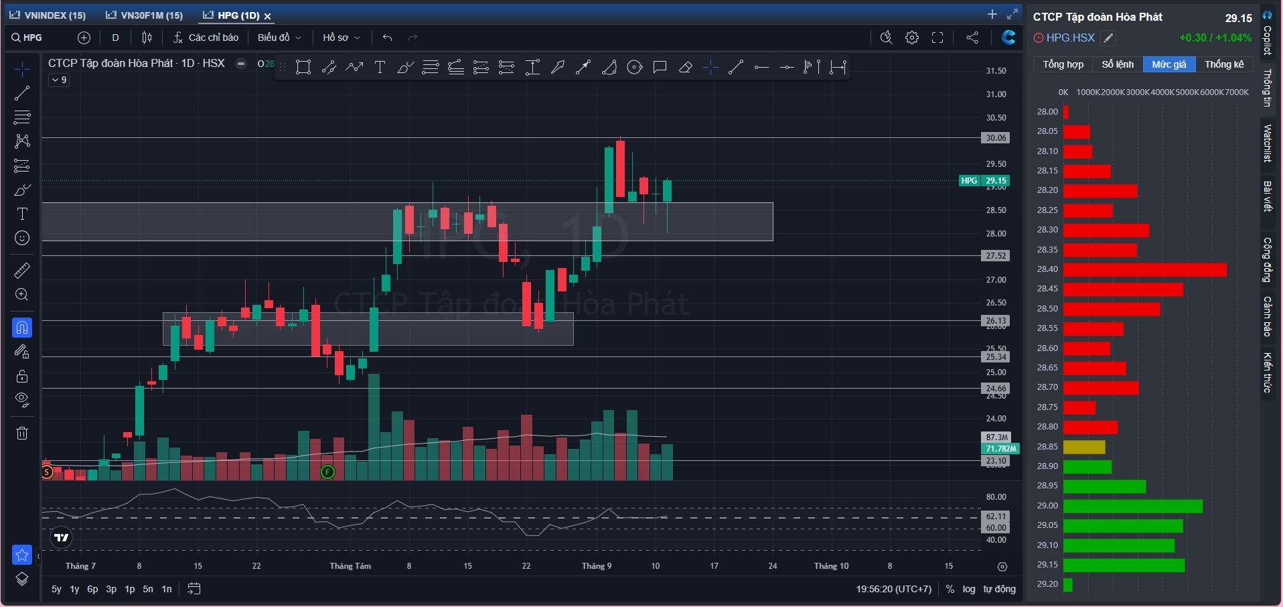This screenshot has width=1283, height=607.
Task: Select the brush tool in left sidebar
Action: 22,190
